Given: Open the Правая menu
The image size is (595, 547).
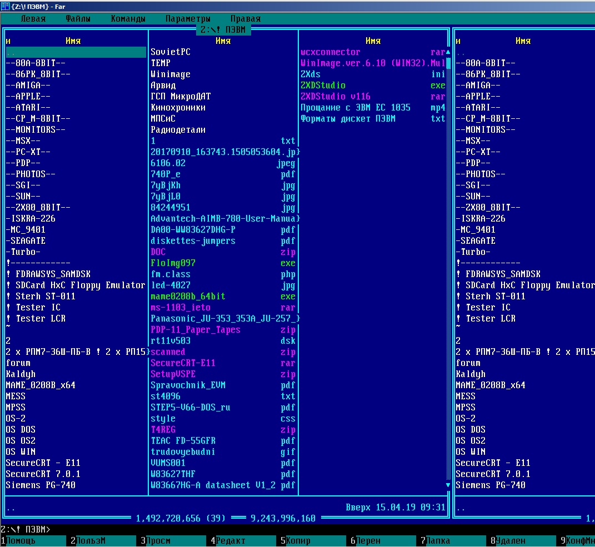Looking at the screenshot, I should coord(245,19).
